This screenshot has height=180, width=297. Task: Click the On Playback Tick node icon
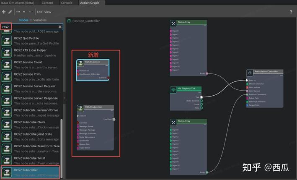[x=173, y=89]
